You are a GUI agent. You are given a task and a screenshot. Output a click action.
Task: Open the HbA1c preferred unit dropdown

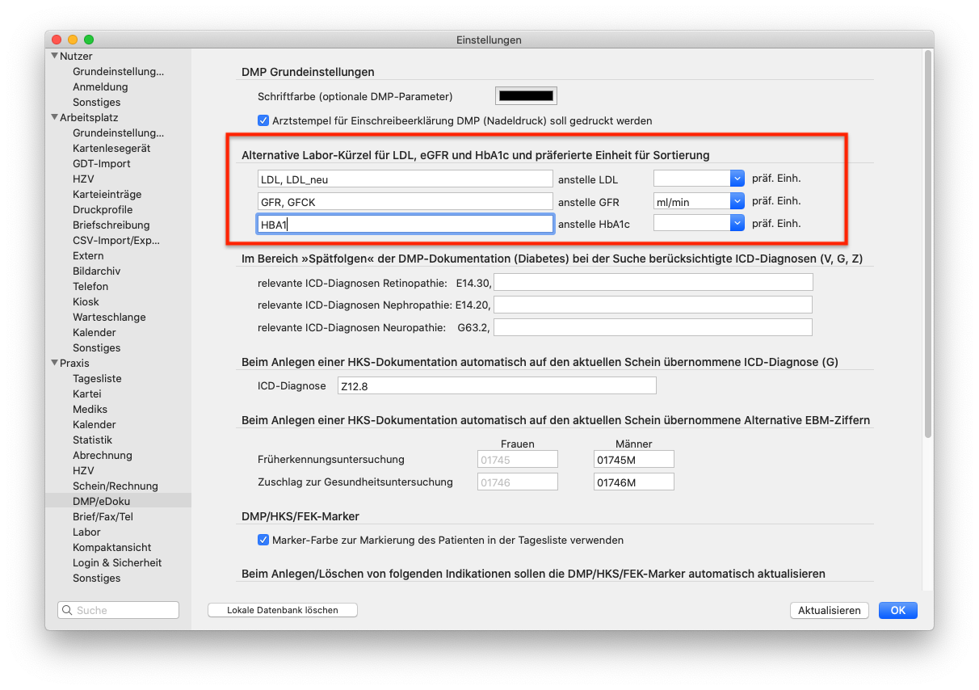pyautogui.click(x=737, y=224)
